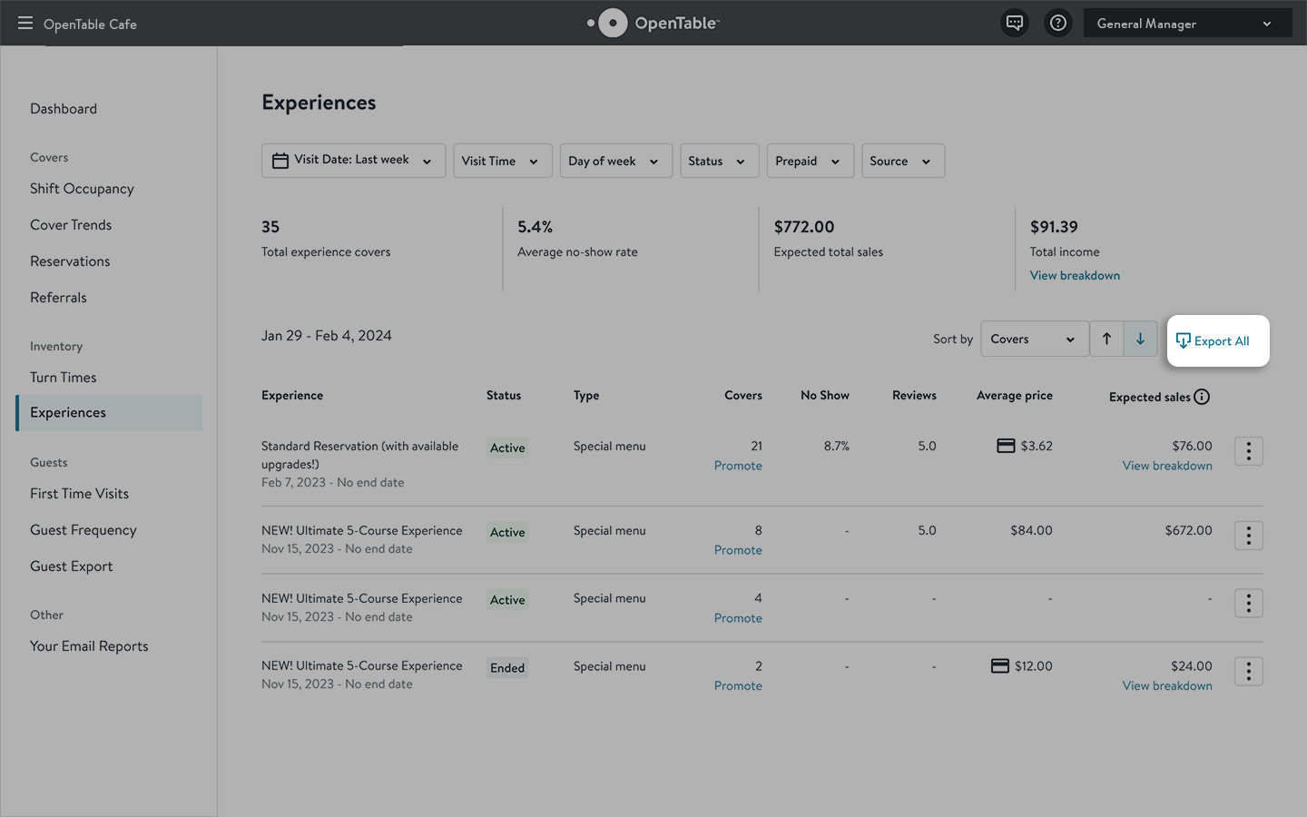Sort experiences in ascending order
Viewport: 1307px width, 817px height.
coord(1106,339)
